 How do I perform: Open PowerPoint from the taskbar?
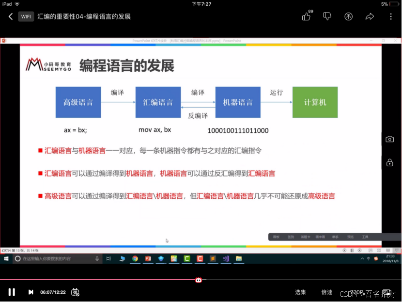(148, 259)
